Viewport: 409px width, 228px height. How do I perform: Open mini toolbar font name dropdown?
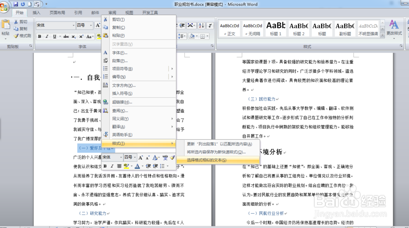click(x=121, y=157)
